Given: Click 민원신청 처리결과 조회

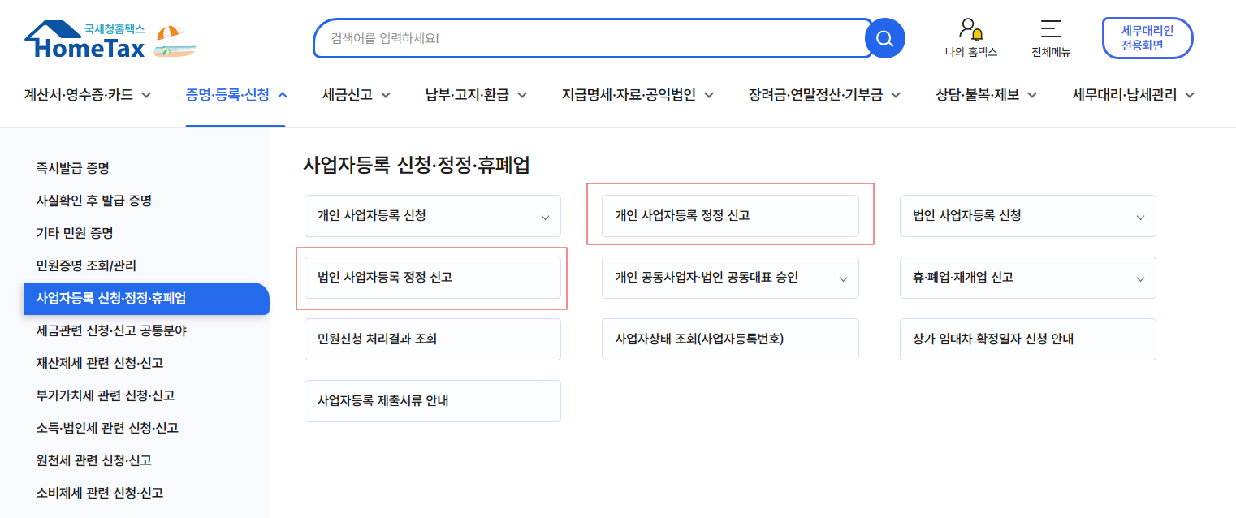Looking at the screenshot, I should pos(432,339).
